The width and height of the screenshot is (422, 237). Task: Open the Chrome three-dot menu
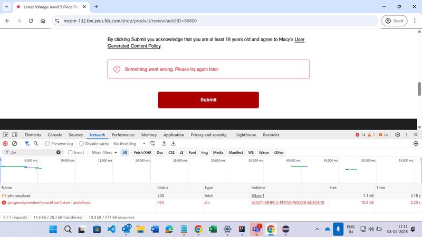[415, 21]
